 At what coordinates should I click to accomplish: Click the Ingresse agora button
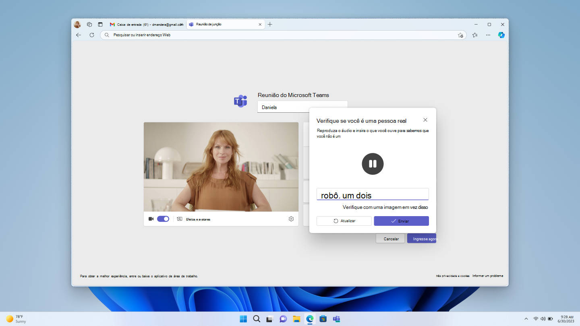(x=422, y=238)
